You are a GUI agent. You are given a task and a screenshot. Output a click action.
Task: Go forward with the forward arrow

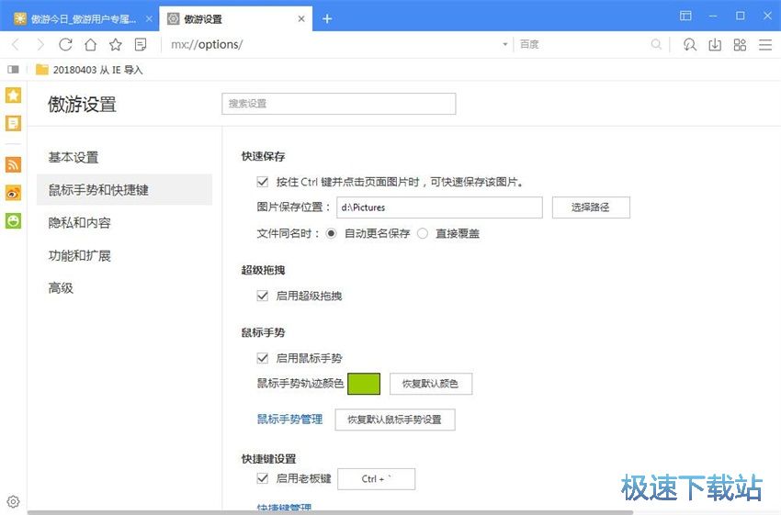[x=40, y=45]
